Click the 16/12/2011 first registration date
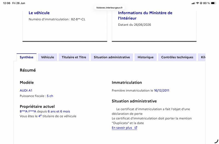The width and height of the screenshot is (219, 144). (x=162, y=91)
